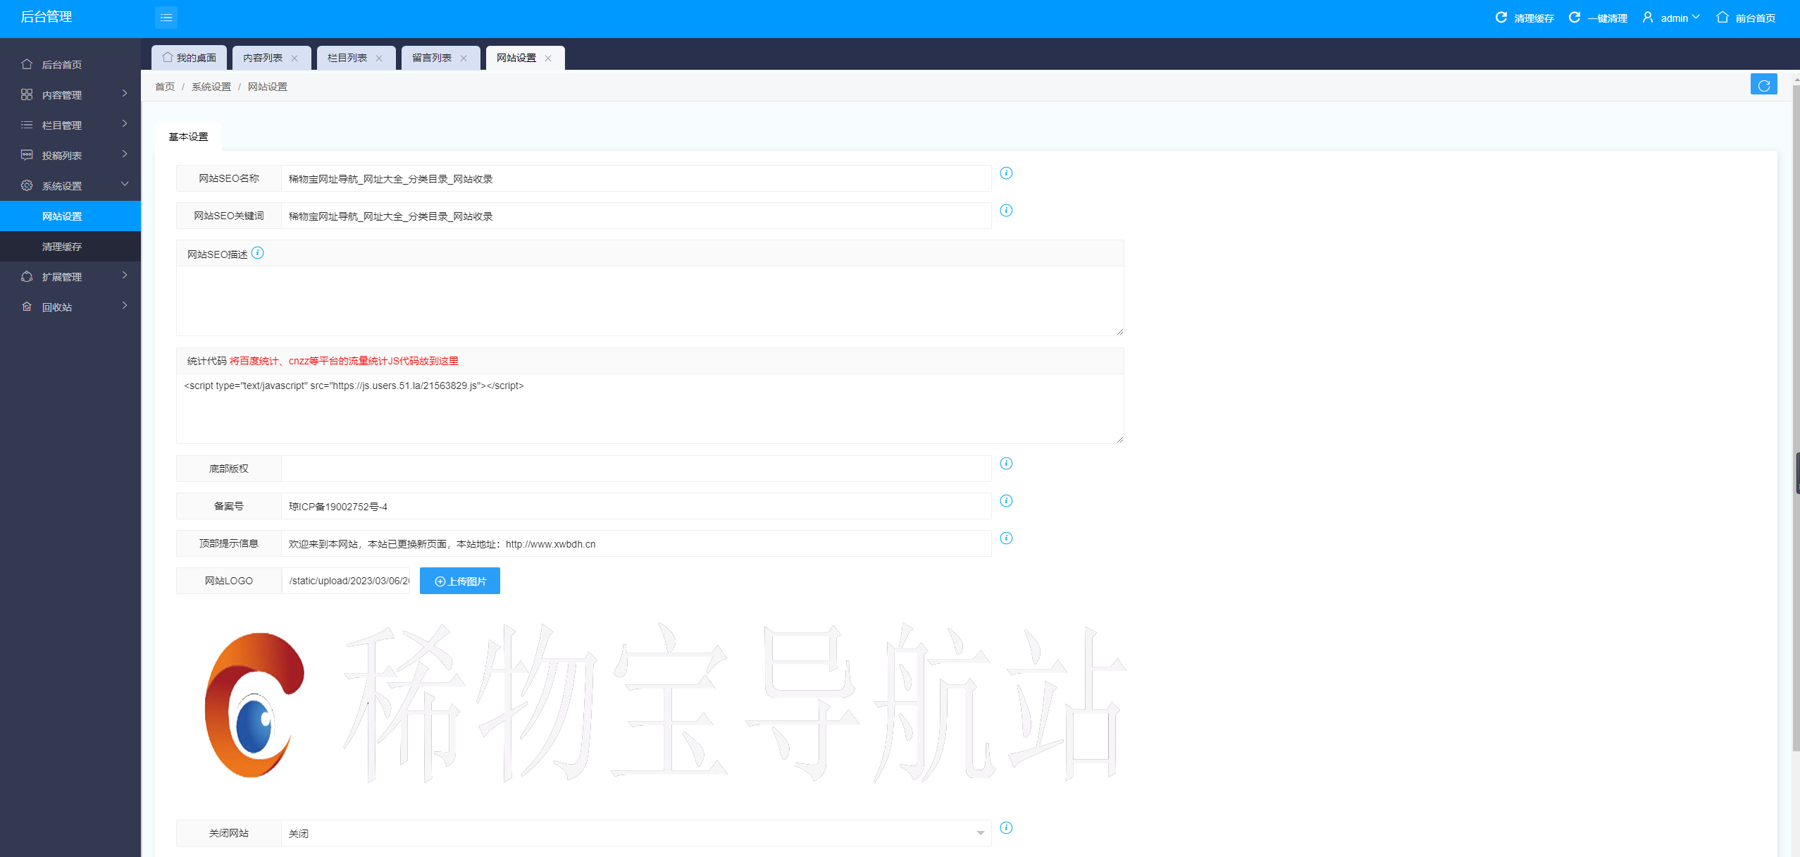Open 清理缓存 in the sidebar submenu
1800x857 pixels.
point(70,246)
